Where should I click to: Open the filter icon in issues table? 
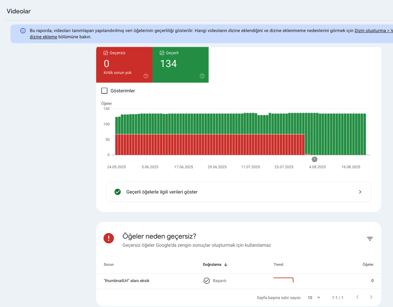pos(370,239)
